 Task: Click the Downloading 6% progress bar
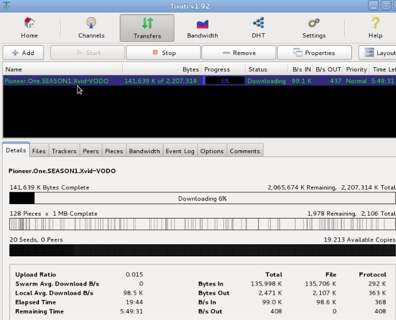(202, 198)
